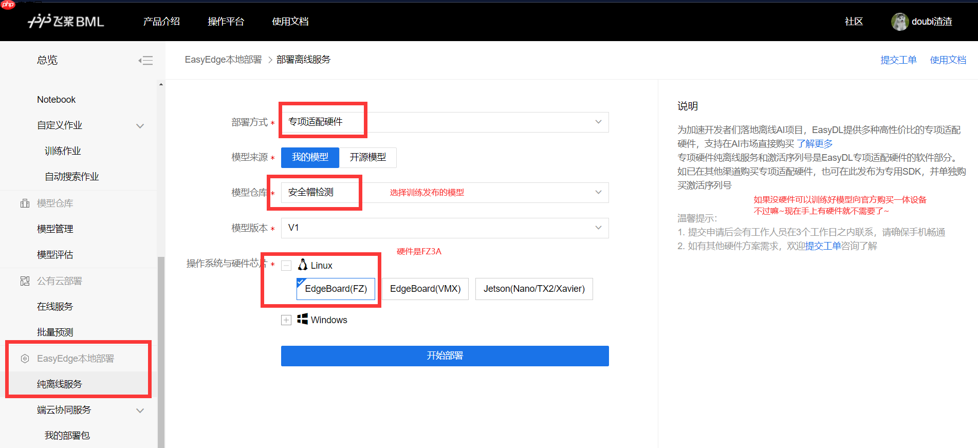Click the sidebar scroll-up arrow
978x448 pixels.
(161, 84)
